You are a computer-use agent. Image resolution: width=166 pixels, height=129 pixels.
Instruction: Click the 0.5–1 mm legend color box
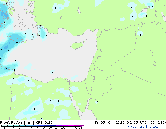coord(10,126)
